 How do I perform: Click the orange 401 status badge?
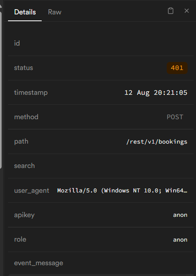tap(177, 68)
